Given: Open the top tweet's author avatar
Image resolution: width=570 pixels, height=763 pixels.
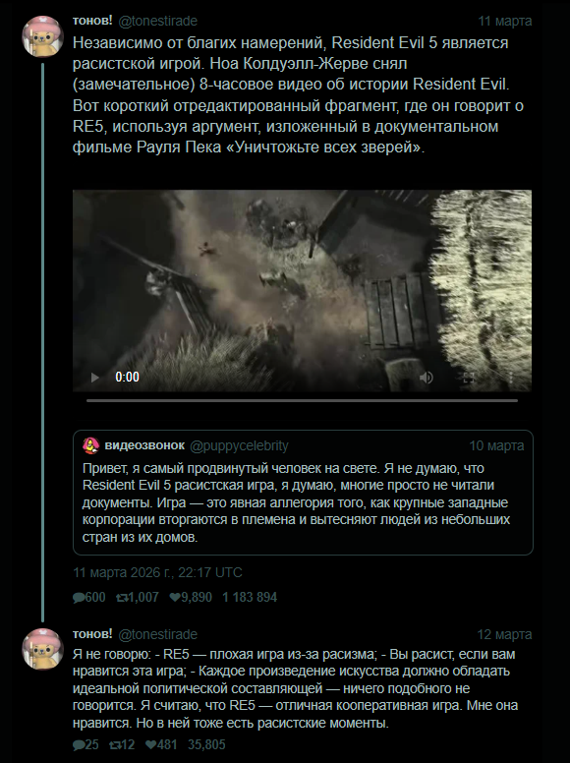Looking at the screenshot, I should [43, 36].
